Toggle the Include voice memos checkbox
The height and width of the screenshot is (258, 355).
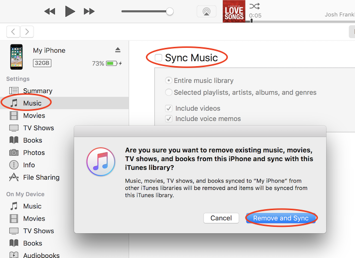[169, 118]
